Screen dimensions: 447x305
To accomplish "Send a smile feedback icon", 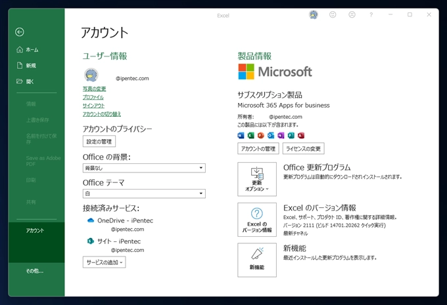I will [333, 14].
